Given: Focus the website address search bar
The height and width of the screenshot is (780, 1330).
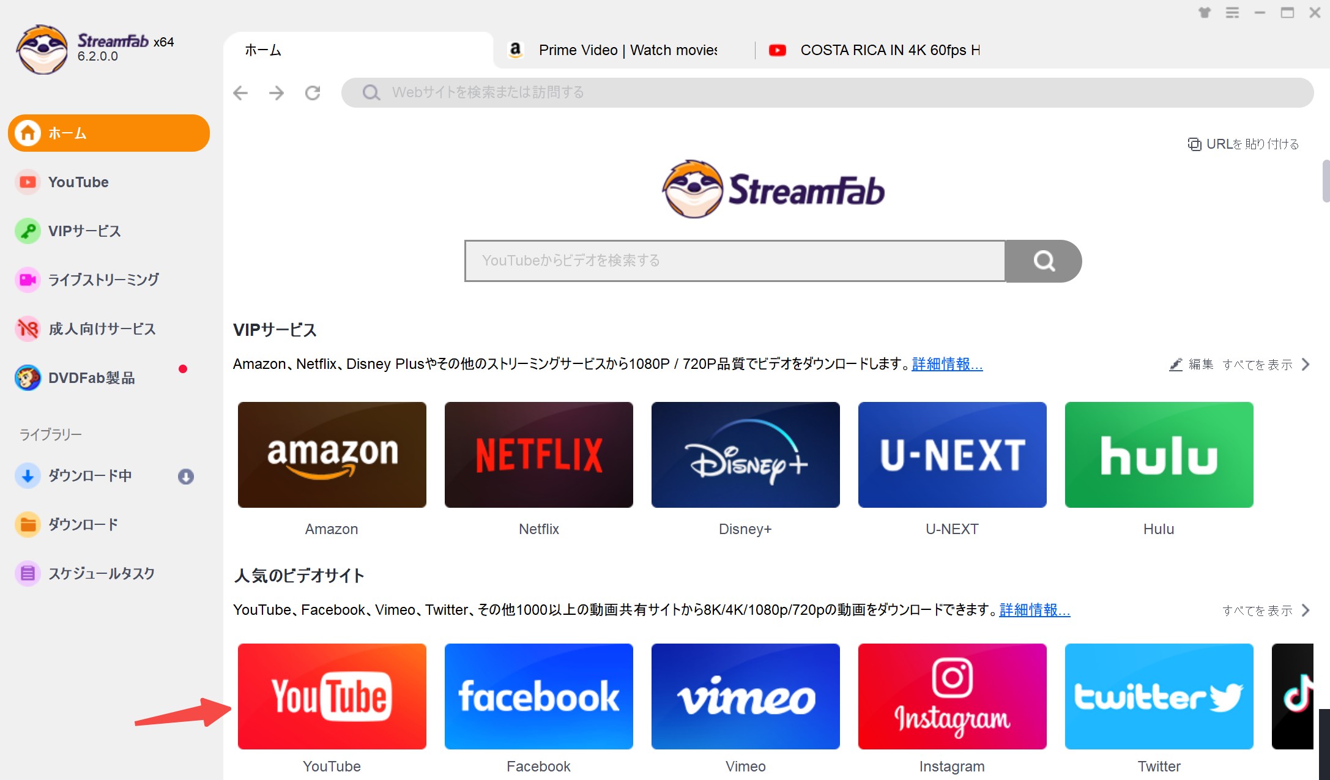Looking at the screenshot, I should point(827,92).
